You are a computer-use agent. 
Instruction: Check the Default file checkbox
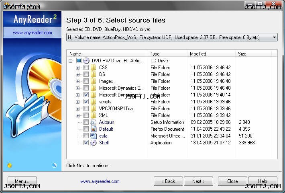[86, 129]
